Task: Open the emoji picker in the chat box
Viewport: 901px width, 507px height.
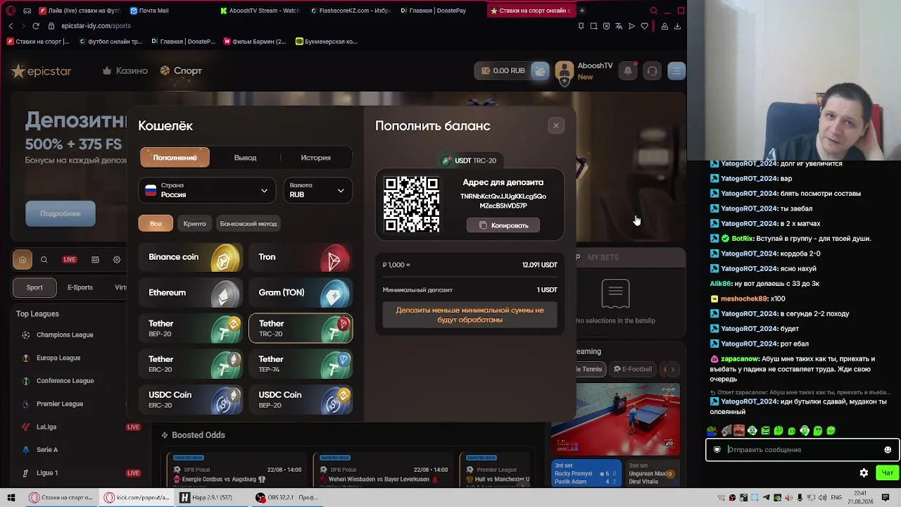Action: (x=888, y=449)
